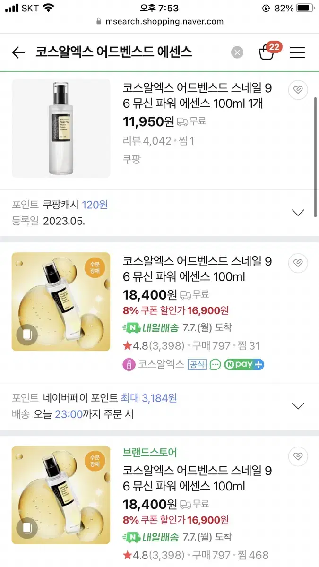Toggle the wishlist heart on the first product
This screenshot has width=319, height=567.
pyautogui.click(x=298, y=90)
